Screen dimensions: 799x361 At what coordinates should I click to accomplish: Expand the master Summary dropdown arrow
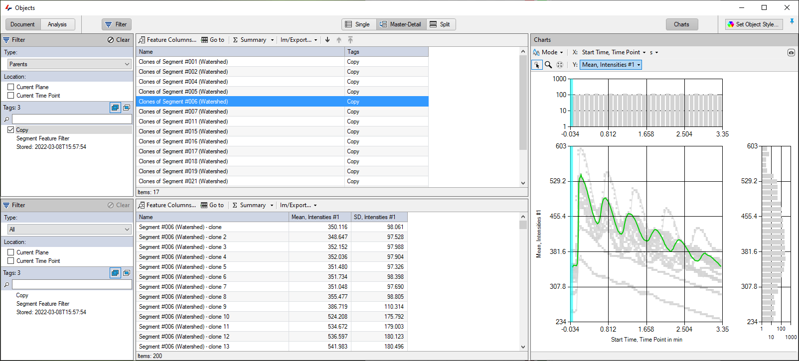[x=272, y=40]
